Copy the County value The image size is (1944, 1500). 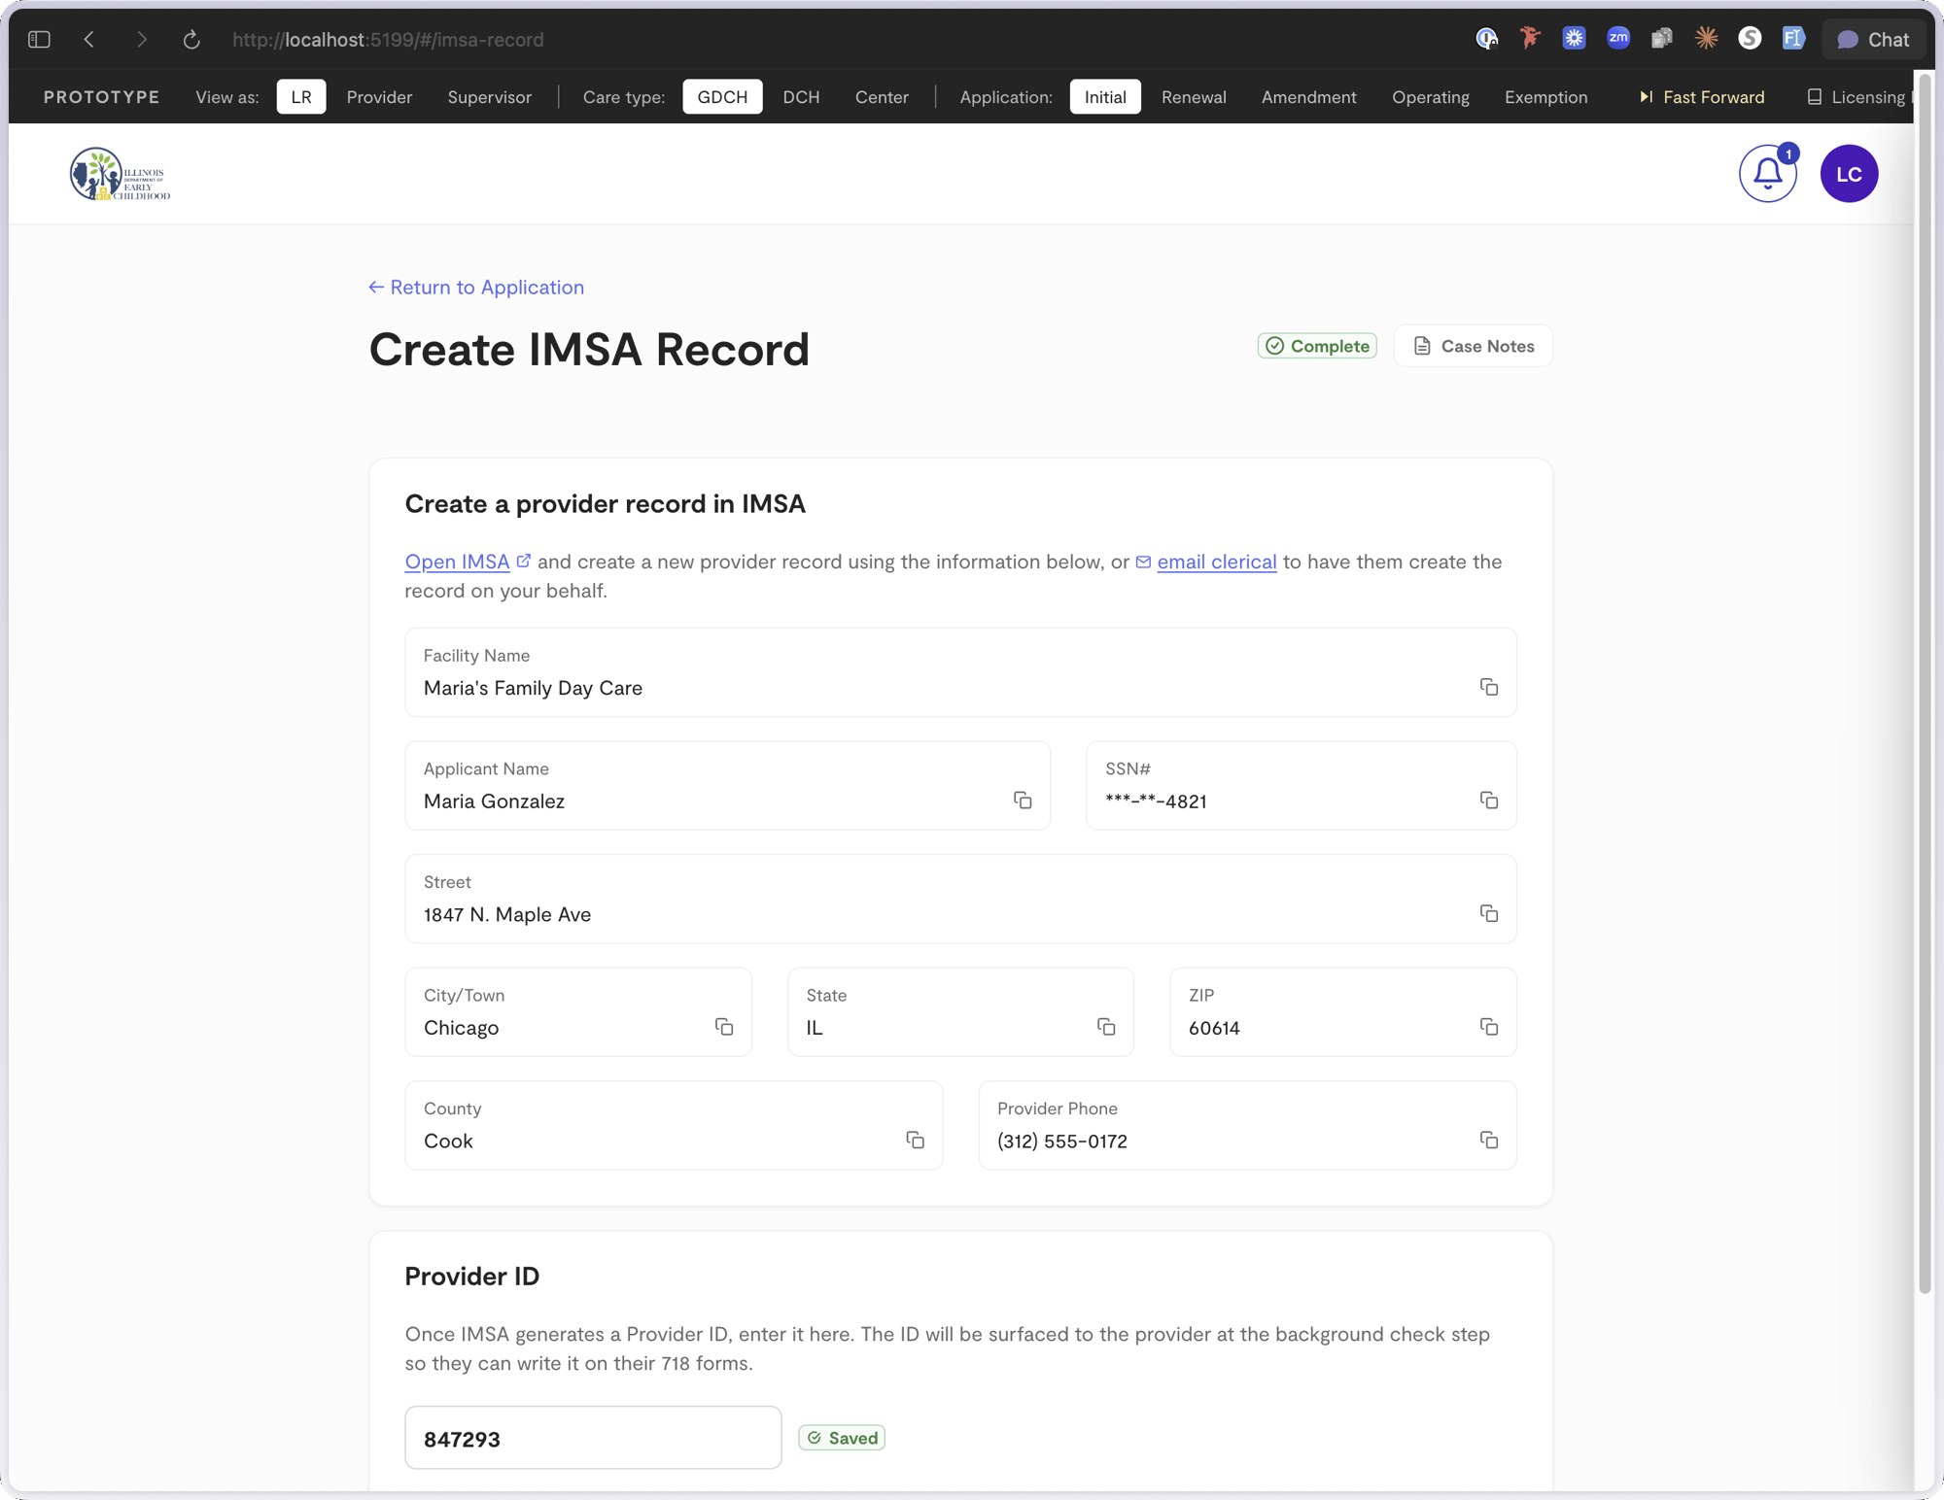pyautogui.click(x=915, y=1140)
